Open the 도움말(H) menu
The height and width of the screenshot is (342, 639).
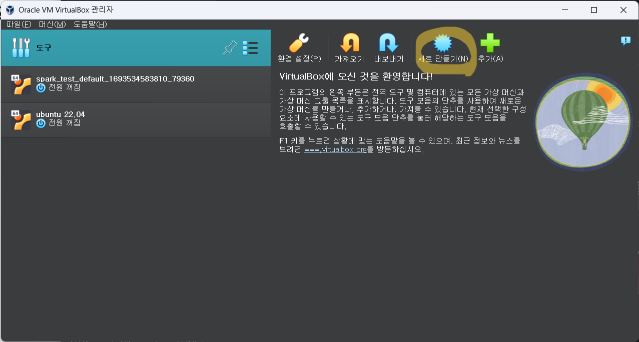[90, 24]
